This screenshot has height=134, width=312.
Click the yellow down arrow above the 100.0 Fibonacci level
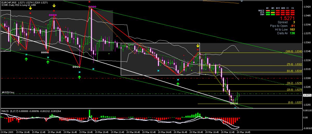pos(198,46)
